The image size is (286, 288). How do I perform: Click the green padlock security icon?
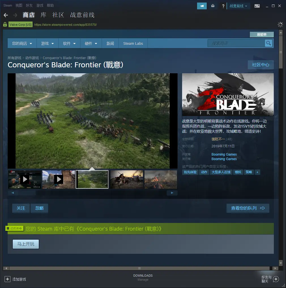(x=5, y=24)
